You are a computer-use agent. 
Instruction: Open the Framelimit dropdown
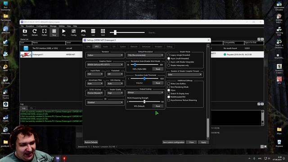pyautogui.click(x=115, y=74)
